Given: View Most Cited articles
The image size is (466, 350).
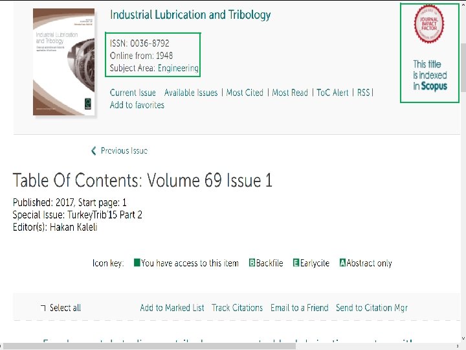Looking at the screenshot, I should [245, 93].
